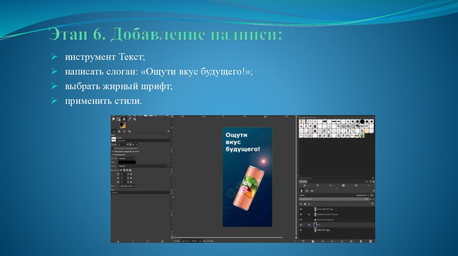
Task: Hide the bottom jpg layer via eye
Action: coord(301,230)
